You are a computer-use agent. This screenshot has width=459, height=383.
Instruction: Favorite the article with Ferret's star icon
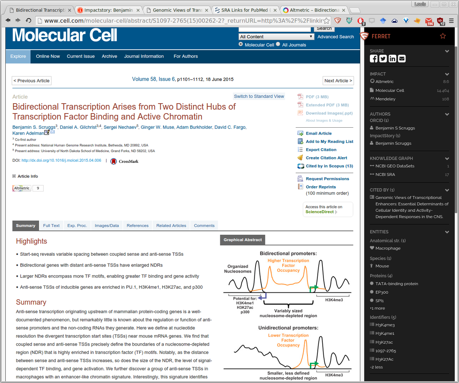click(443, 36)
